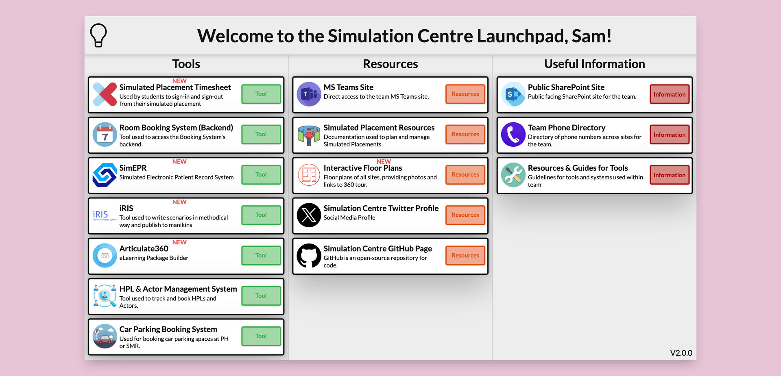Click the 'HPL & Actor Management System' title
This screenshot has height=376, width=781.
178,289
